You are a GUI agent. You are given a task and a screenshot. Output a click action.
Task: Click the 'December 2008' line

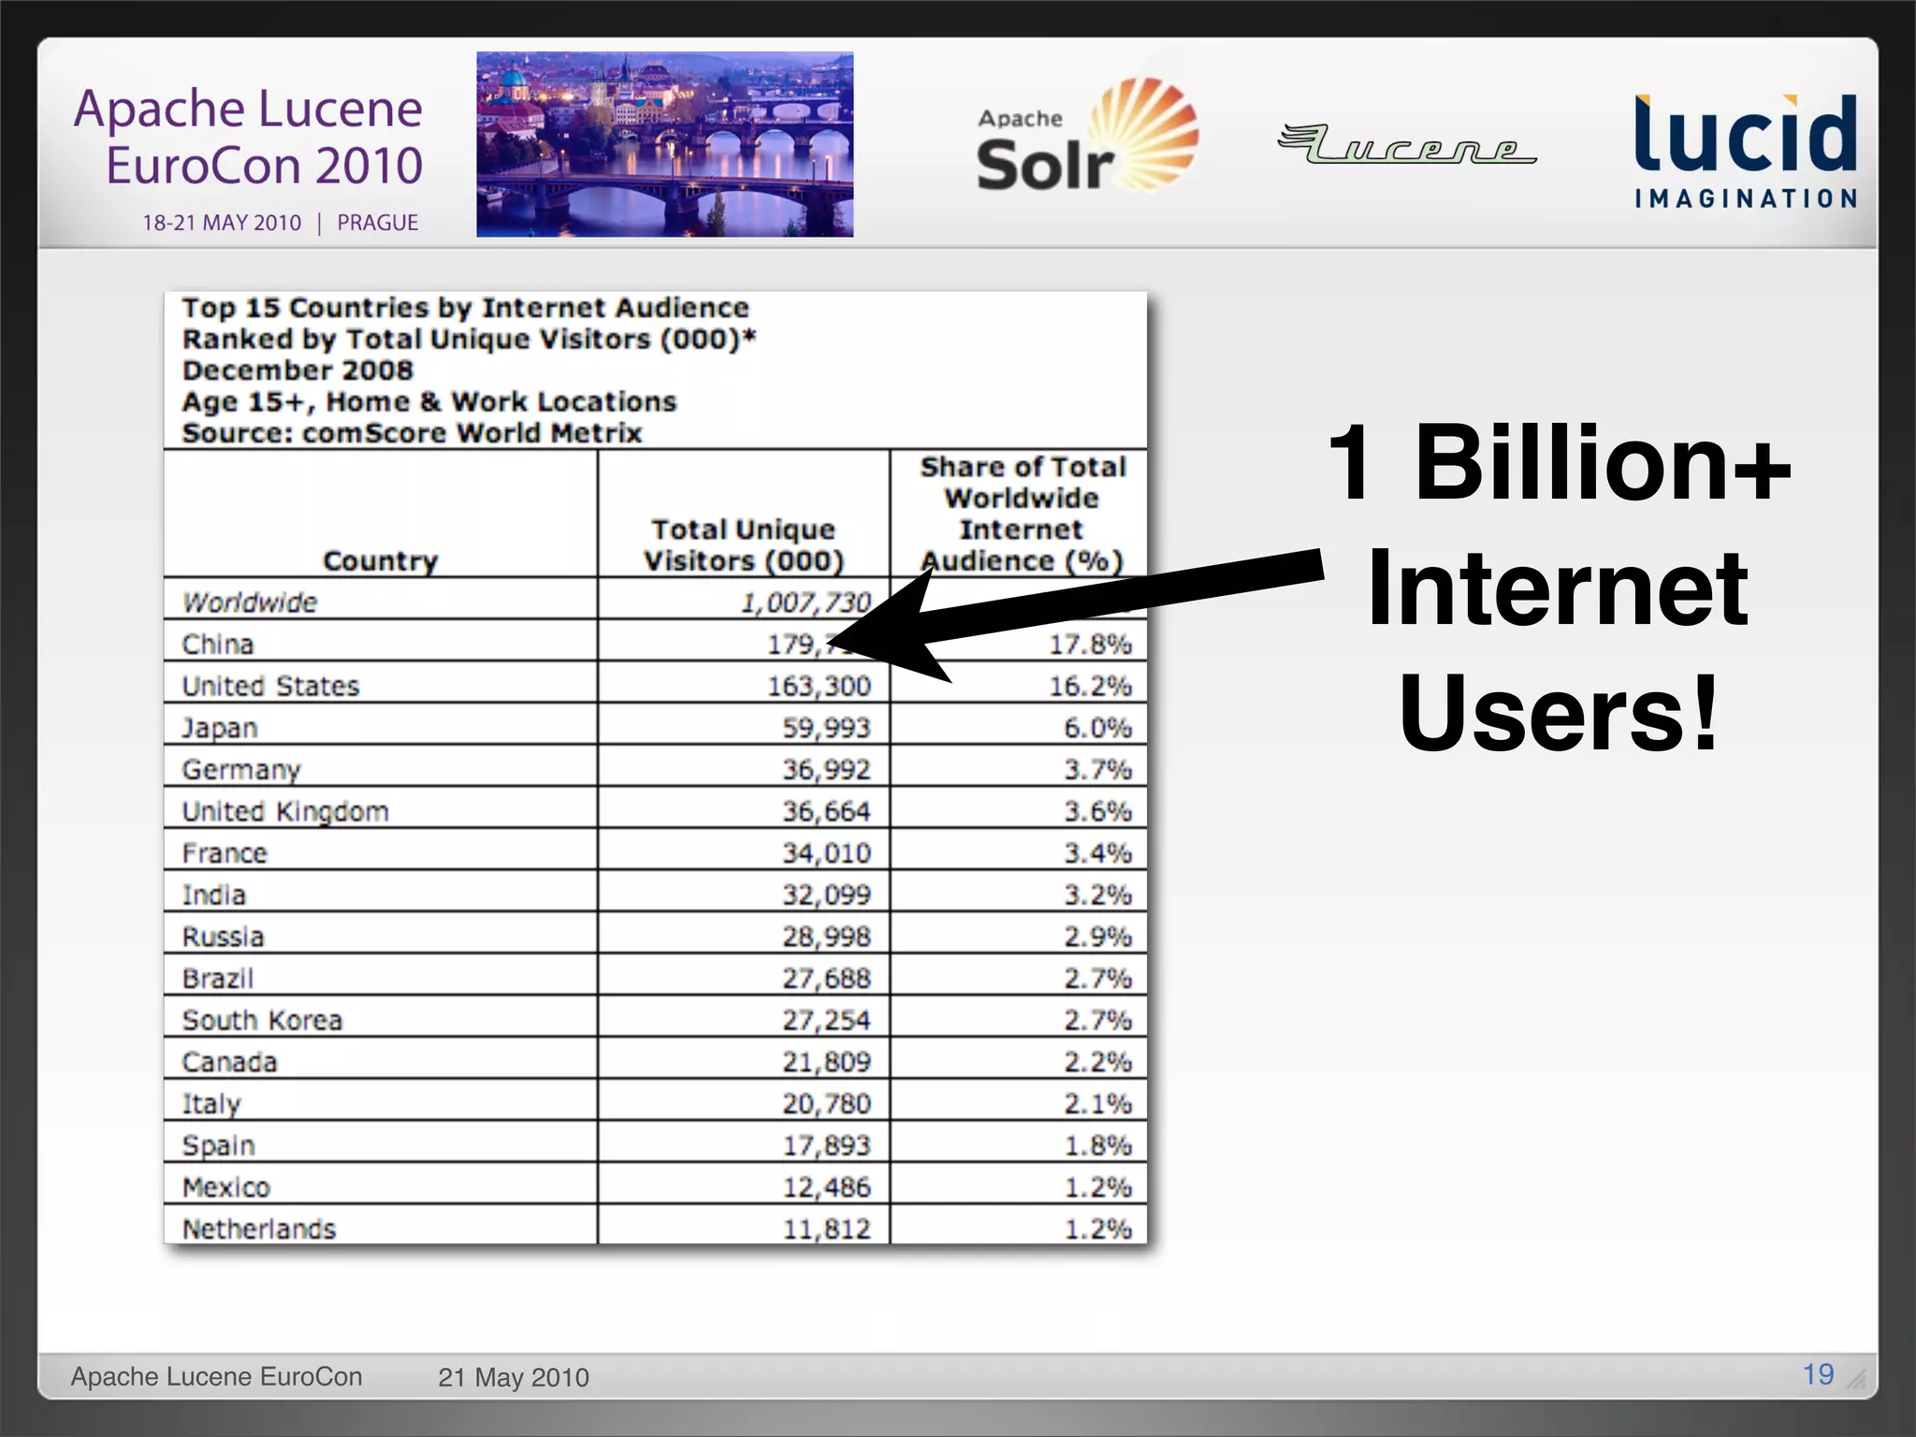tap(298, 370)
